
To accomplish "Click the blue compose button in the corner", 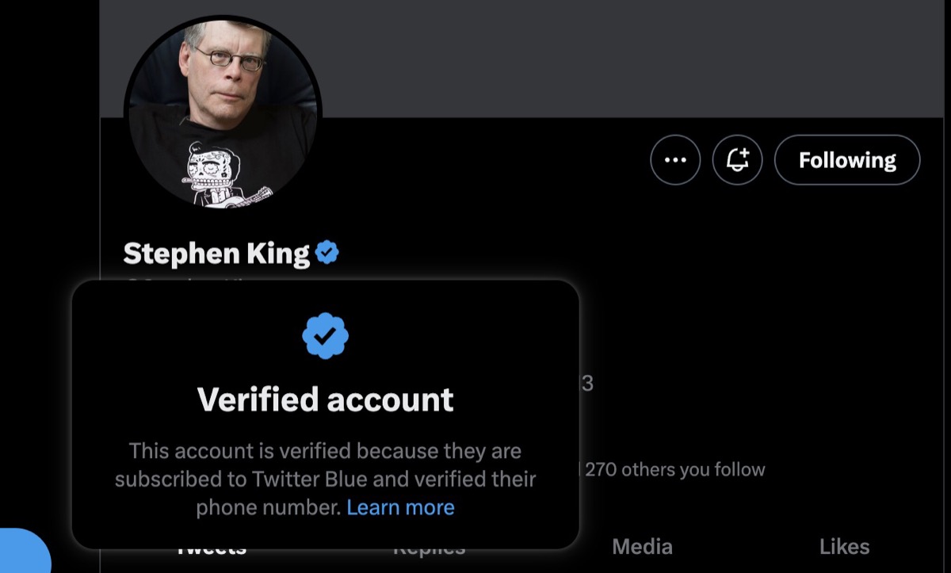I will click(x=22, y=552).
